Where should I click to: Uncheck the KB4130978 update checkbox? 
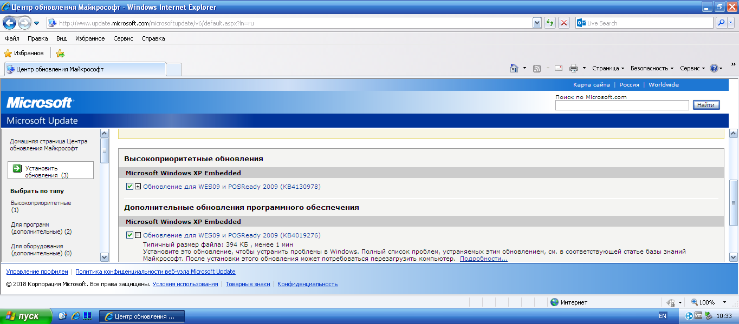click(x=129, y=187)
